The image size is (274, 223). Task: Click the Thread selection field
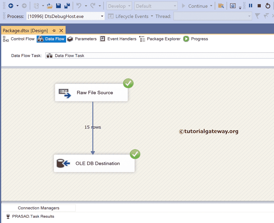tap(213, 16)
